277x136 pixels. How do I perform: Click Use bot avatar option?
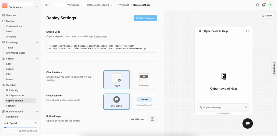(137, 119)
